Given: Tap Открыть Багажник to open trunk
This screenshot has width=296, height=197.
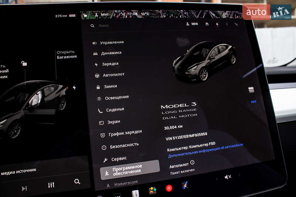Looking at the screenshot, I should pos(67,54).
